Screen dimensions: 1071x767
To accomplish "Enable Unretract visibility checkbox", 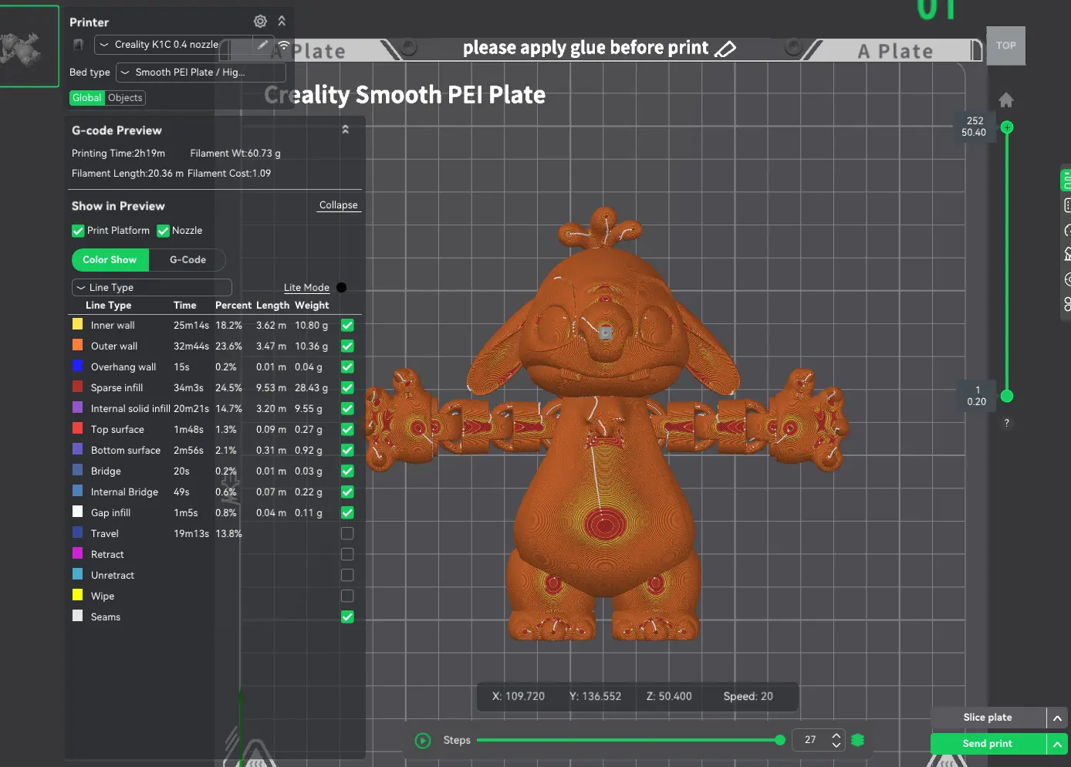I will (347, 576).
